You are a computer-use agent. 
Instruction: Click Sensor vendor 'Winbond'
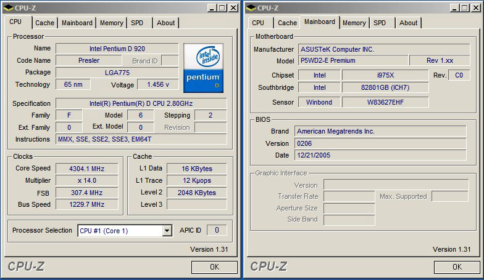(319, 102)
